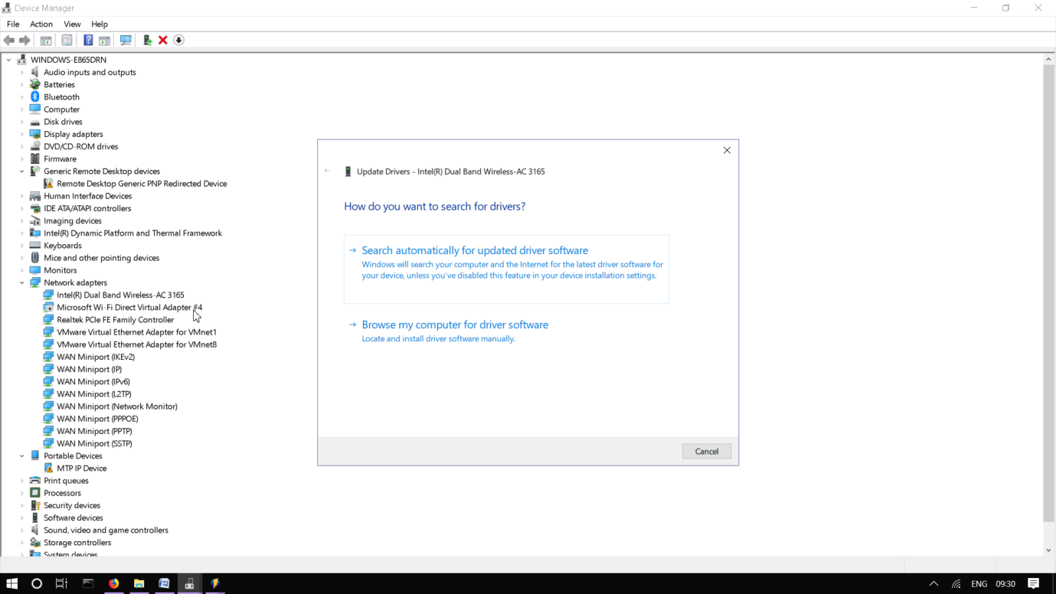Open File Explorer from the taskbar
Image resolution: width=1056 pixels, height=594 pixels.
[139, 583]
